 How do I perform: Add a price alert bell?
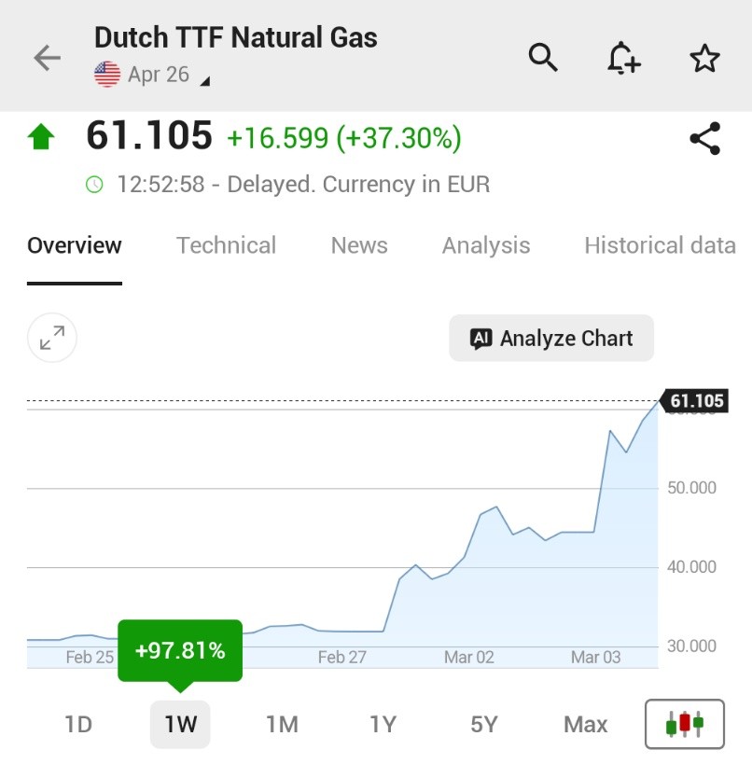tap(623, 59)
